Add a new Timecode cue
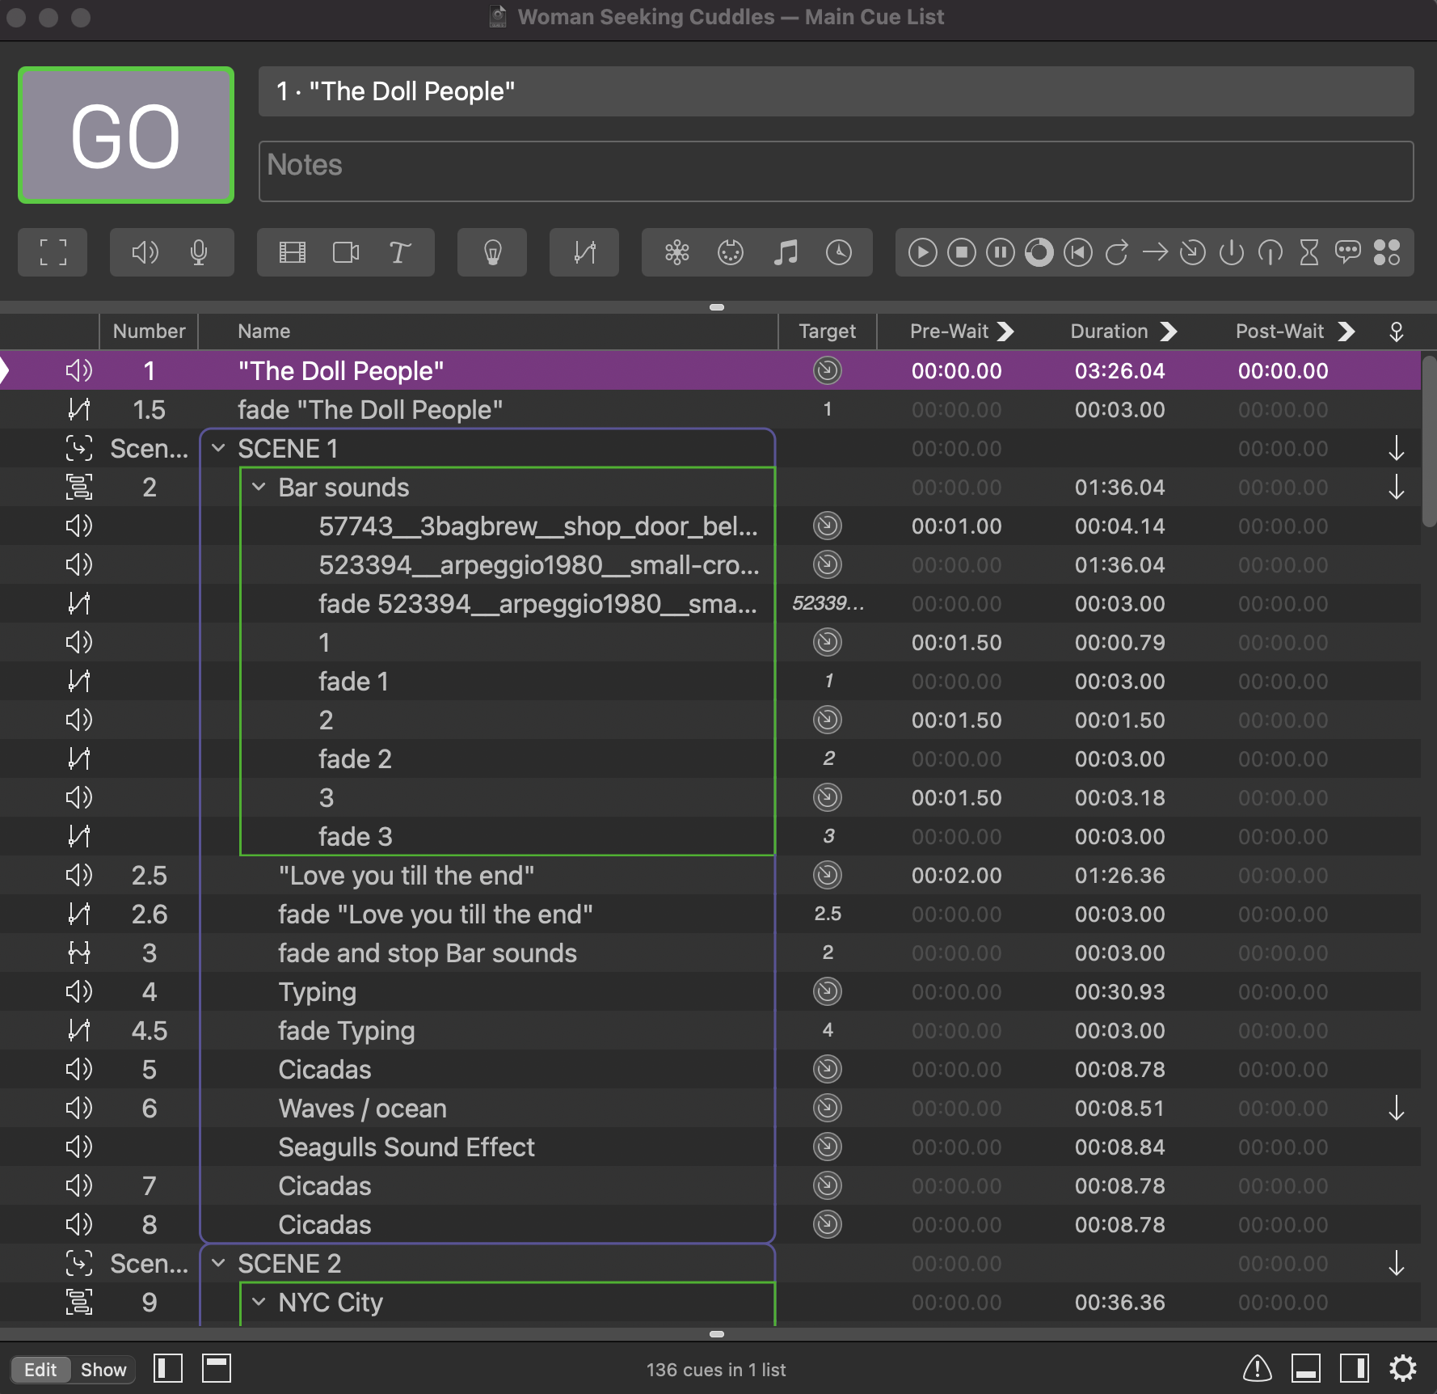The width and height of the screenshot is (1437, 1394). 839,252
